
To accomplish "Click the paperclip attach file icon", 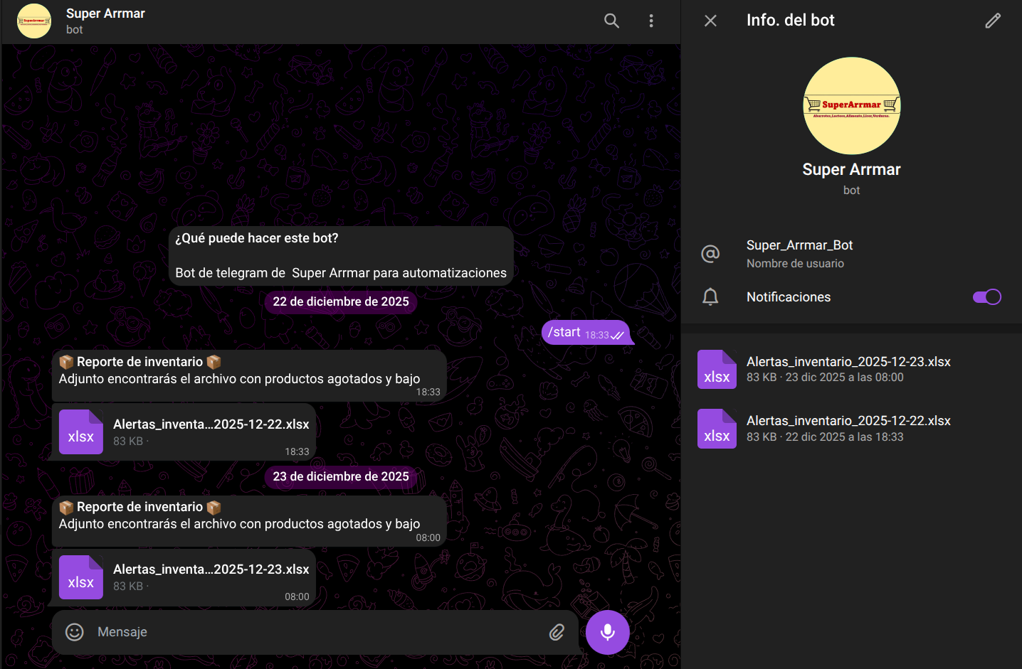I will click(x=557, y=632).
